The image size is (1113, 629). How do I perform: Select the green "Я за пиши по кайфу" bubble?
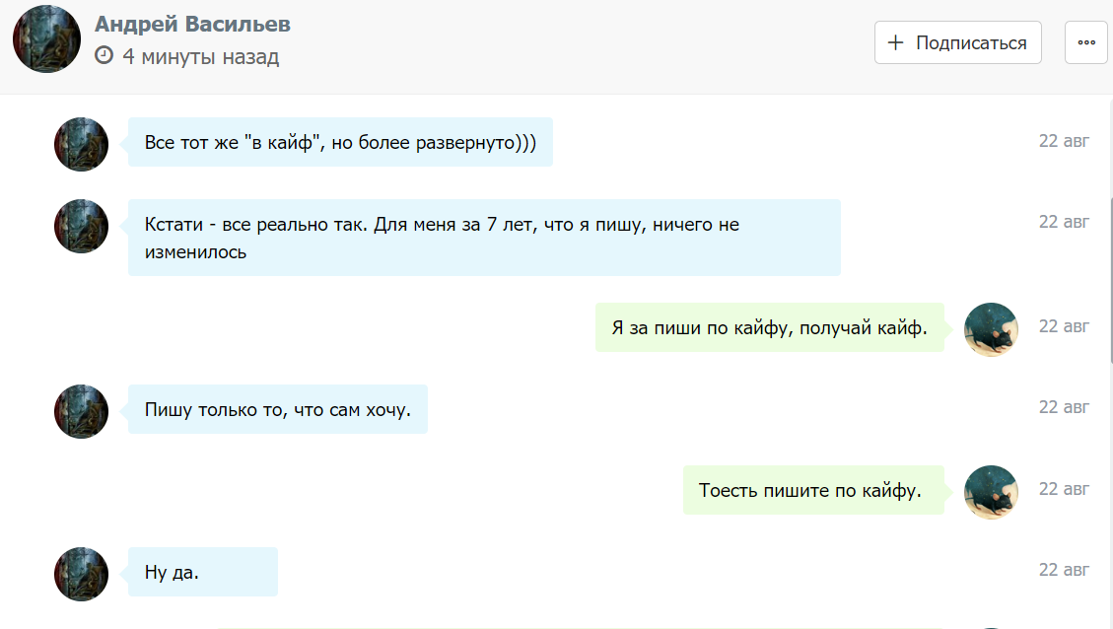tap(770, 327)
